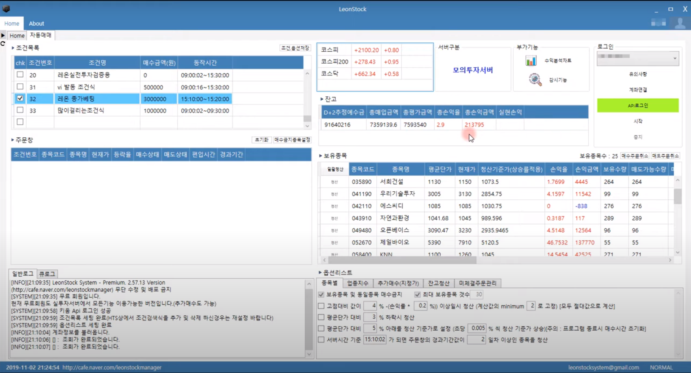The image size is (691, 373).
Task: Collapse the 조건목록 section
Action: click(x=13, y=47)
